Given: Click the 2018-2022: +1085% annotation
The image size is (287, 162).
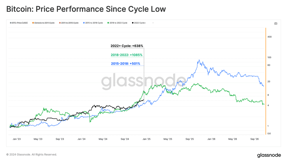Looking at the screenshot, I should coord(127,55).
